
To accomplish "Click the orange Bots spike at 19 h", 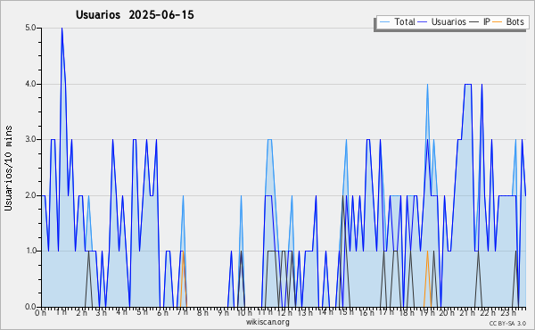I will pyautogui.click(x=427, y=252).
